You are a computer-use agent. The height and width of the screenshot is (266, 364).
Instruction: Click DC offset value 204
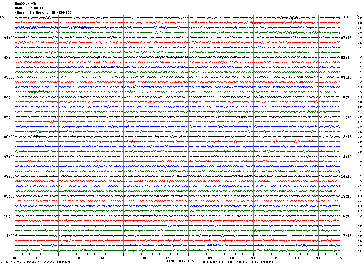pyautogui.click(x=360, y=127)
